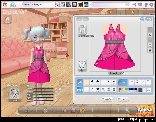
Task: Select the paint bucket fill tool
Action: tap(149, 90)
